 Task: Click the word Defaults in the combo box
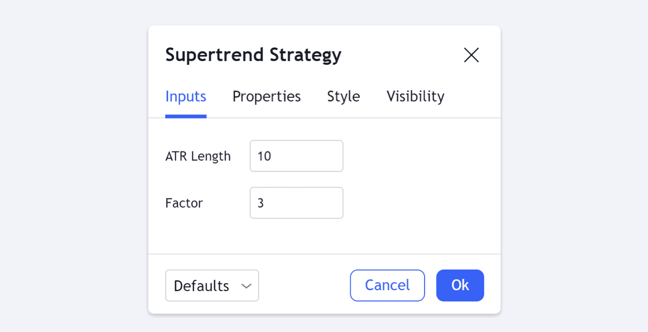(x=201, y=286)
